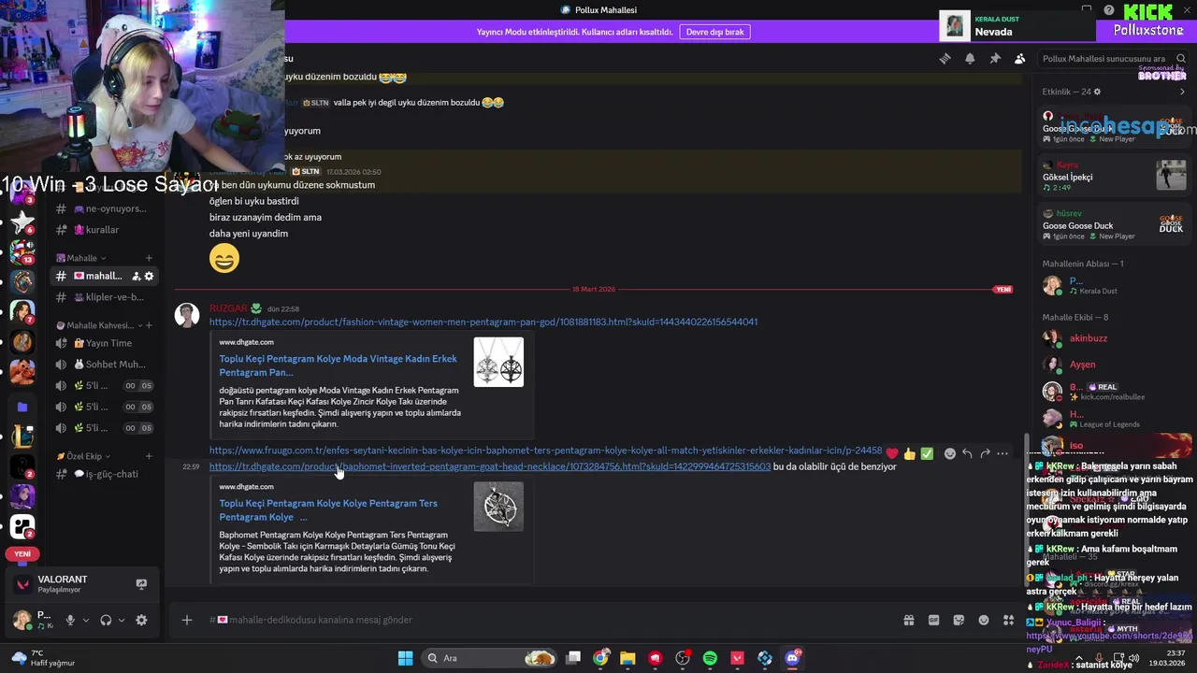
Task: Create channel in Mahalle Kahvesi category
Action: pos(149,325)
